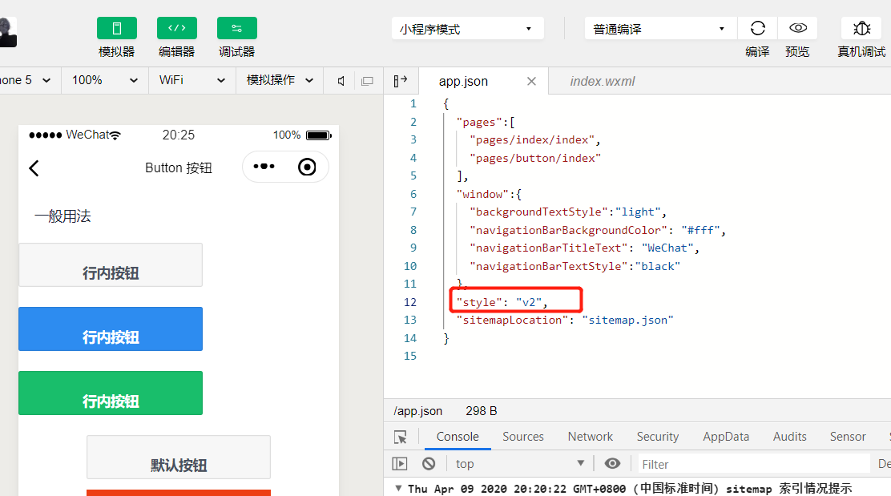Open the simulate operations dropdown

pyautogui.click(x=280, y=80)
